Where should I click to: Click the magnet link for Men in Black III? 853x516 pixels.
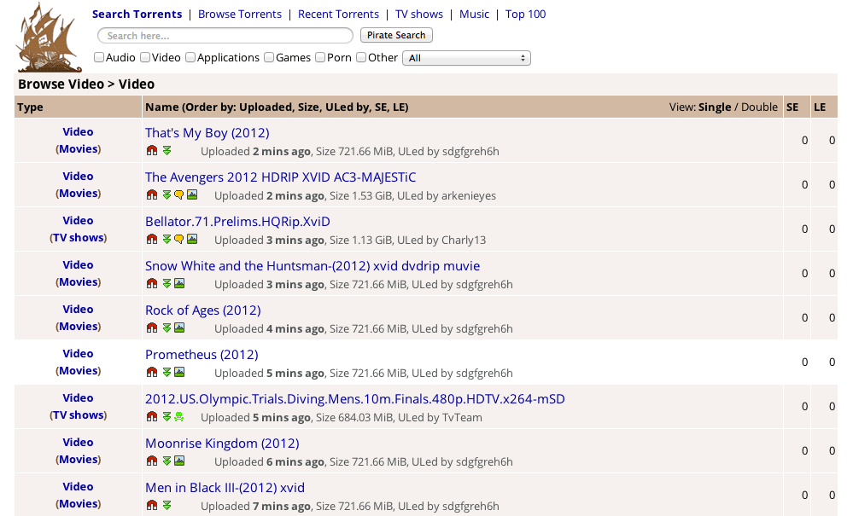(x=152, y=505)
